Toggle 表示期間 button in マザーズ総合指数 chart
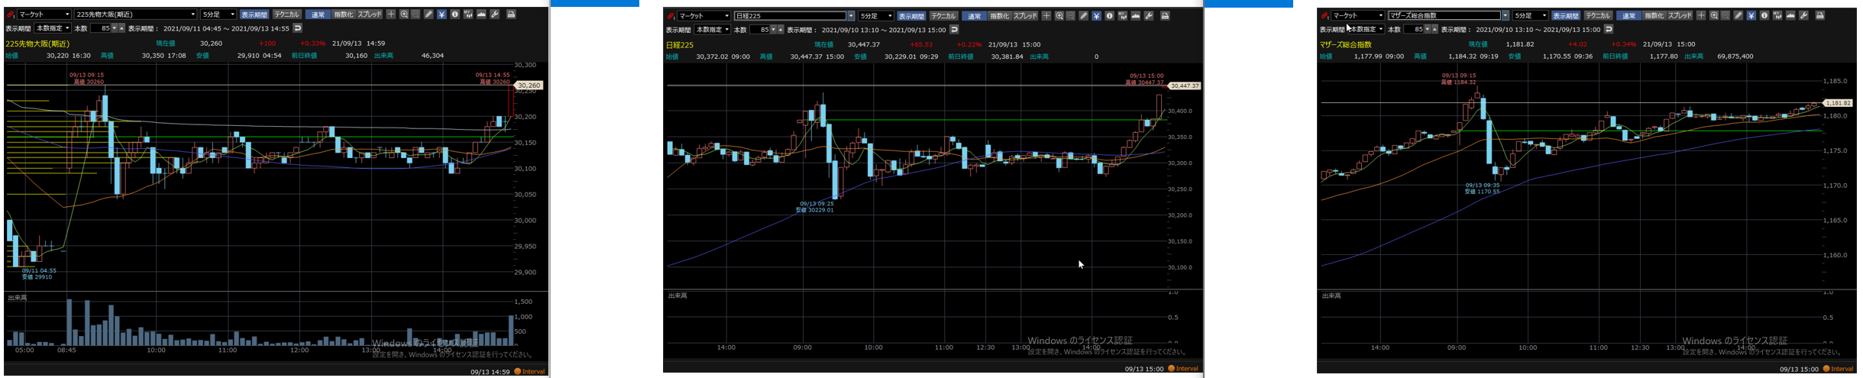Image resolution: width=1863 pixels, height=378 pixels. click(1565, 15)
